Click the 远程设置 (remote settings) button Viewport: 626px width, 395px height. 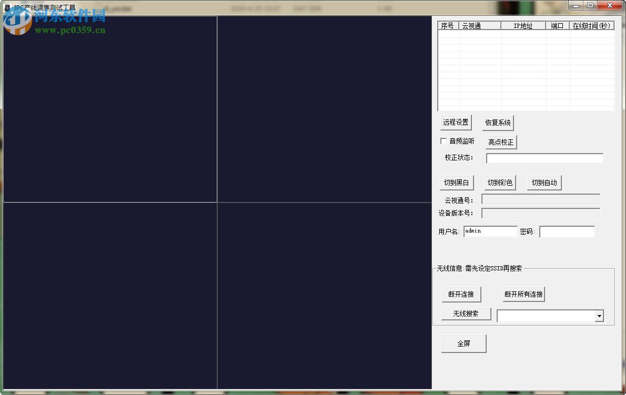[x=456, y=122]
